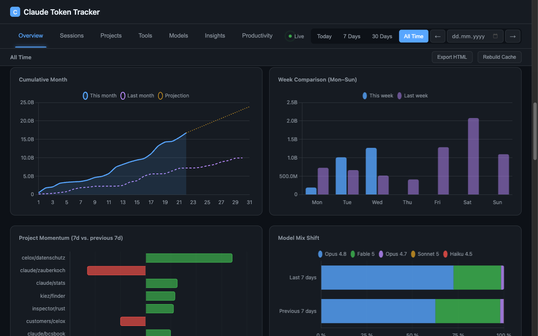Toggle Fable 5 legend swatch
The image size is (538, 336).
[x=353, y=254]
